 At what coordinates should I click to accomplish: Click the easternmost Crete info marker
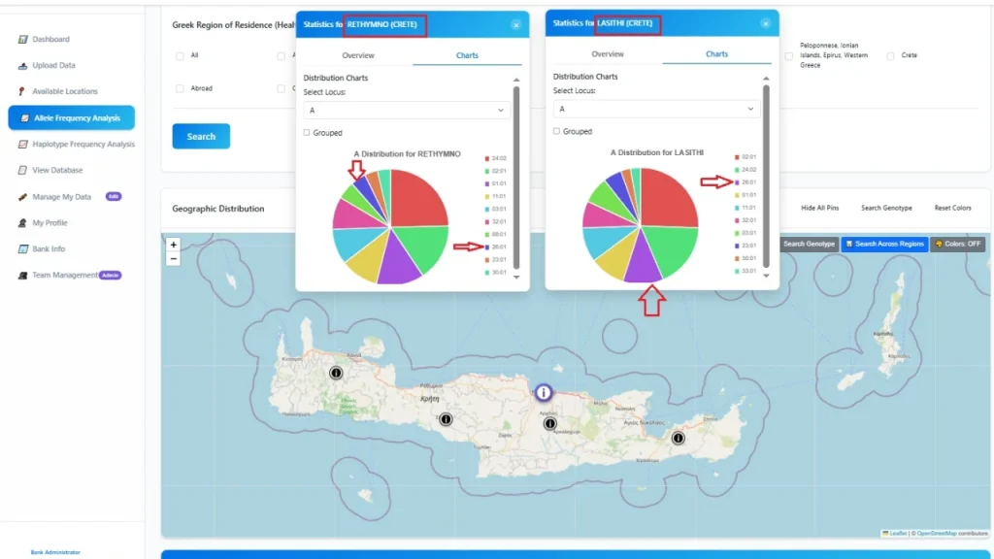tap(678, 439)
